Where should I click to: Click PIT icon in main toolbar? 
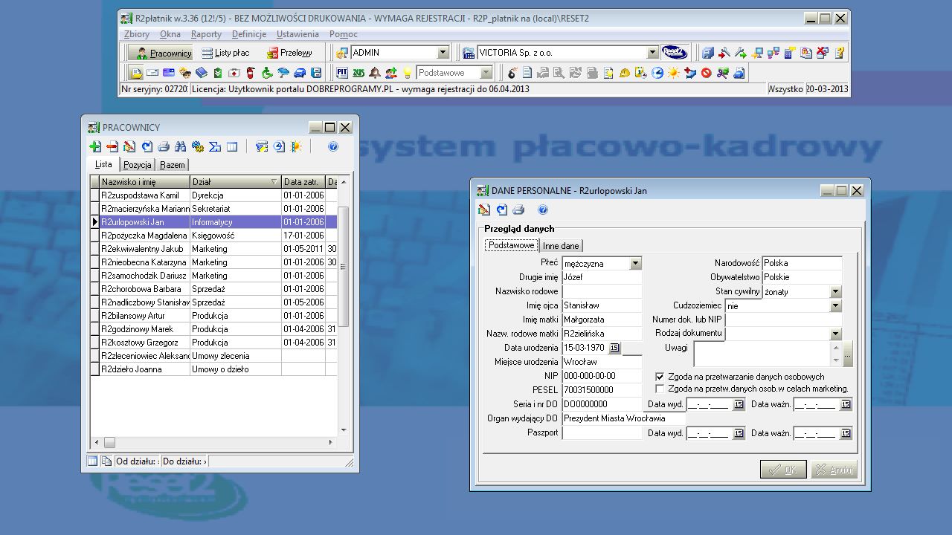[x=342, y=73]
